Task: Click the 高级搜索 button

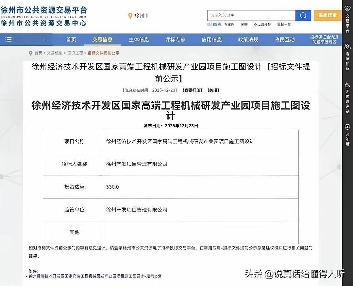Action: click(327, 15)
